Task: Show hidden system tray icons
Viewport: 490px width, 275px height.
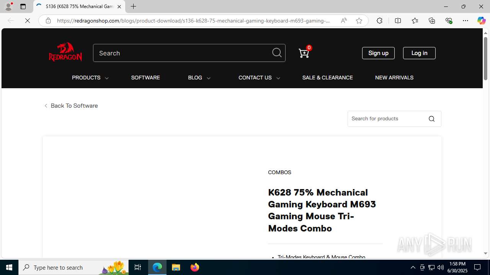Action: 413,267
